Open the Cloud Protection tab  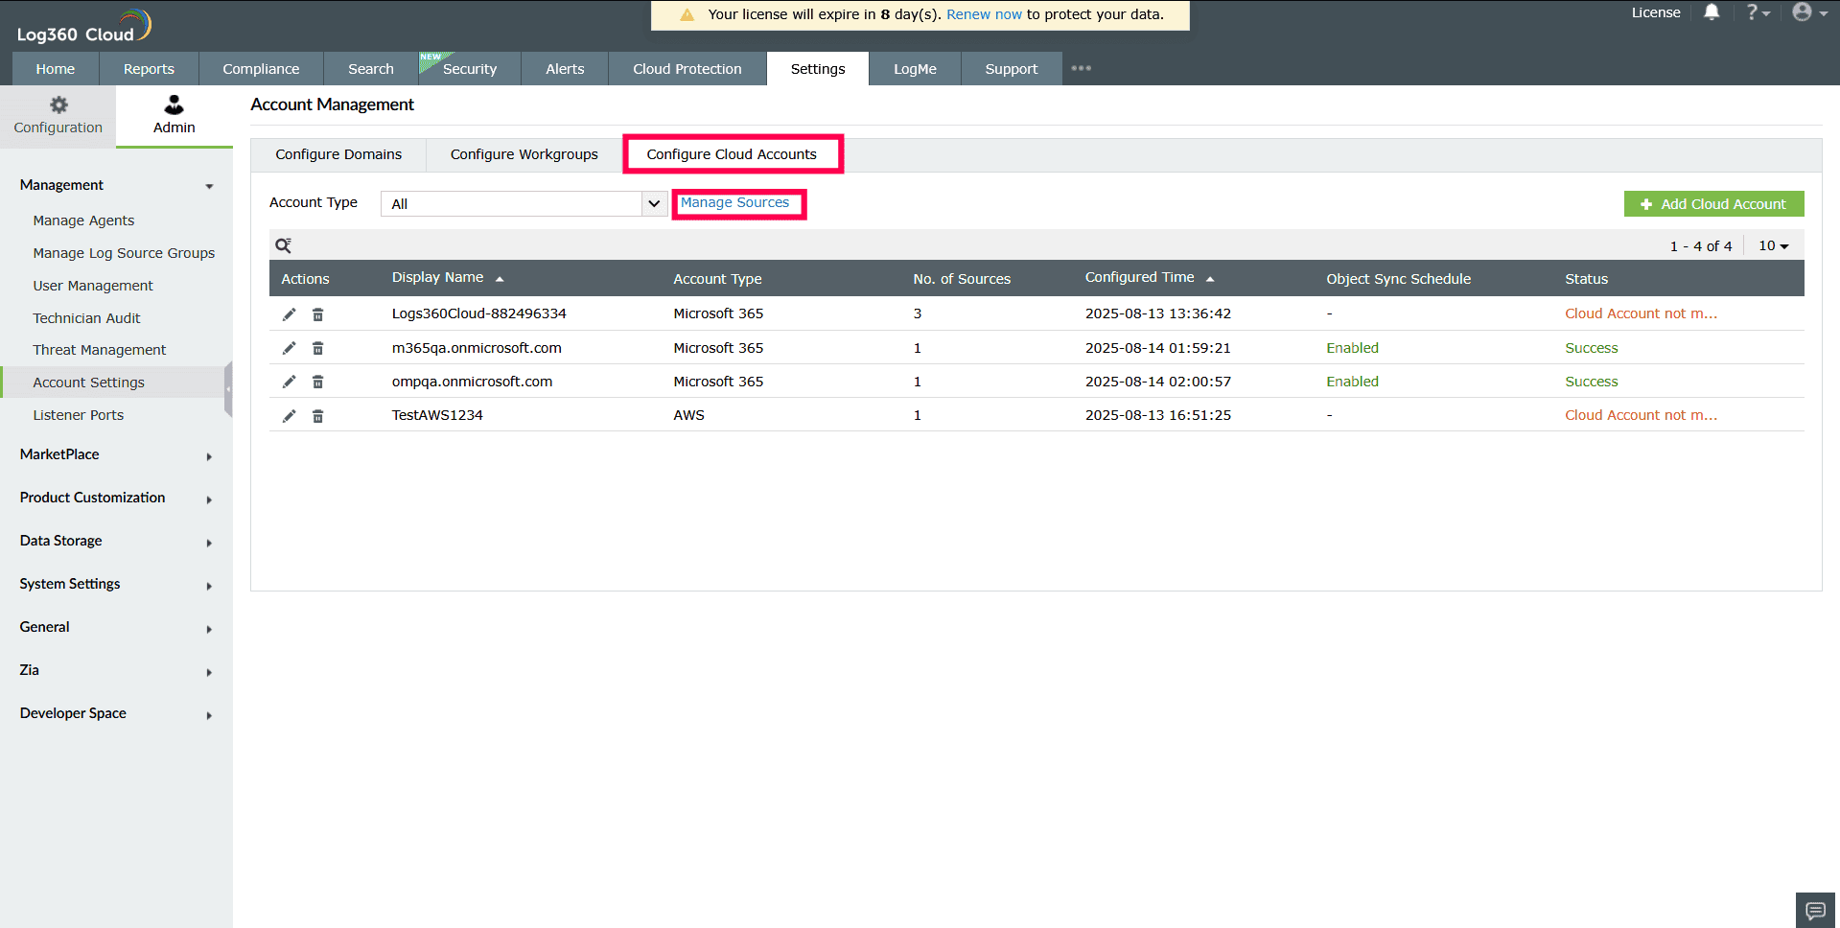pos(687,69)
